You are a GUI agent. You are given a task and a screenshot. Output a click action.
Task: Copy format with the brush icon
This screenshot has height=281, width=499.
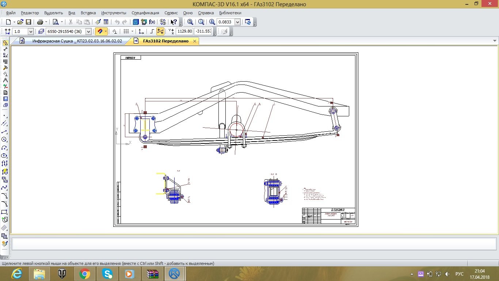tap(98, 22)
